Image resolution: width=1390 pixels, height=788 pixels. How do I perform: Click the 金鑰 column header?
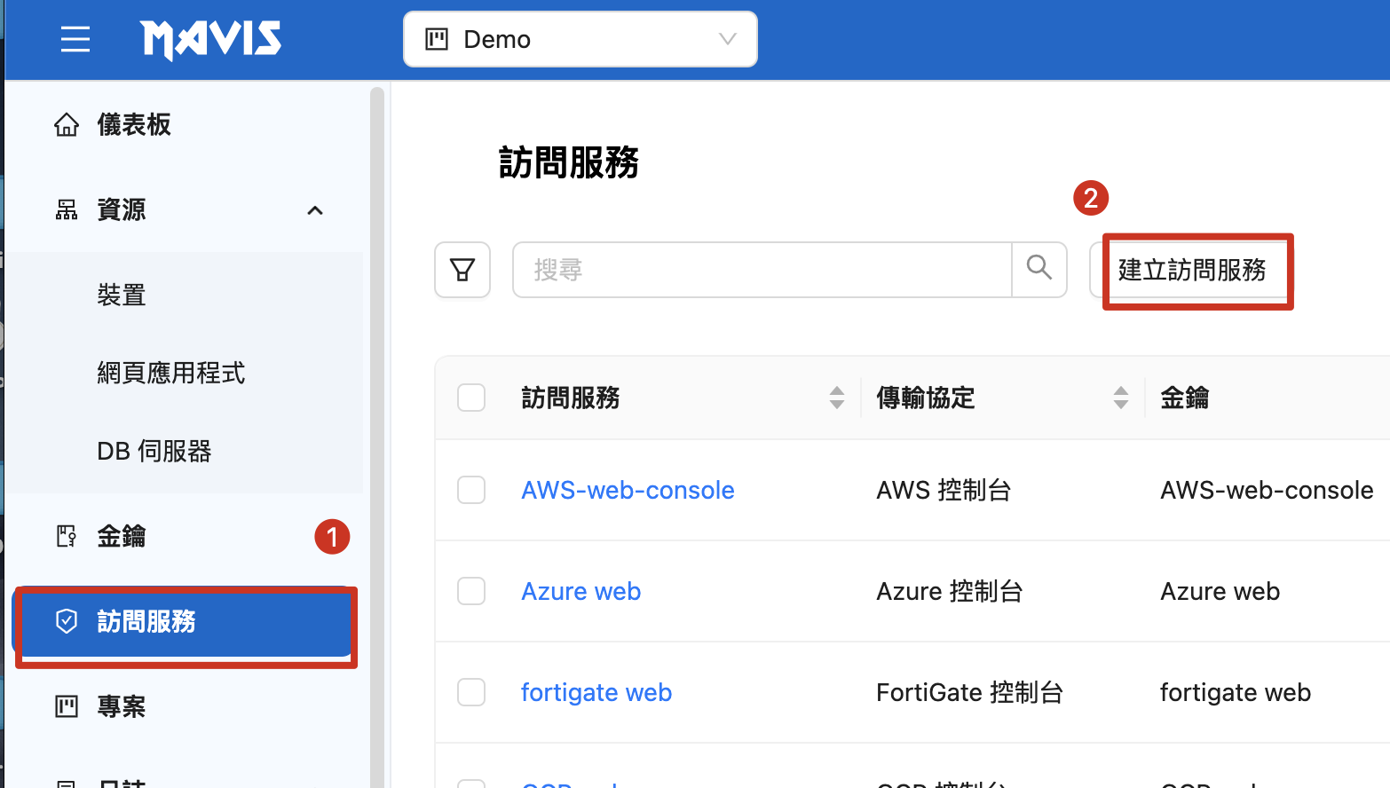pyautogui.click(x=1185, y=398)
